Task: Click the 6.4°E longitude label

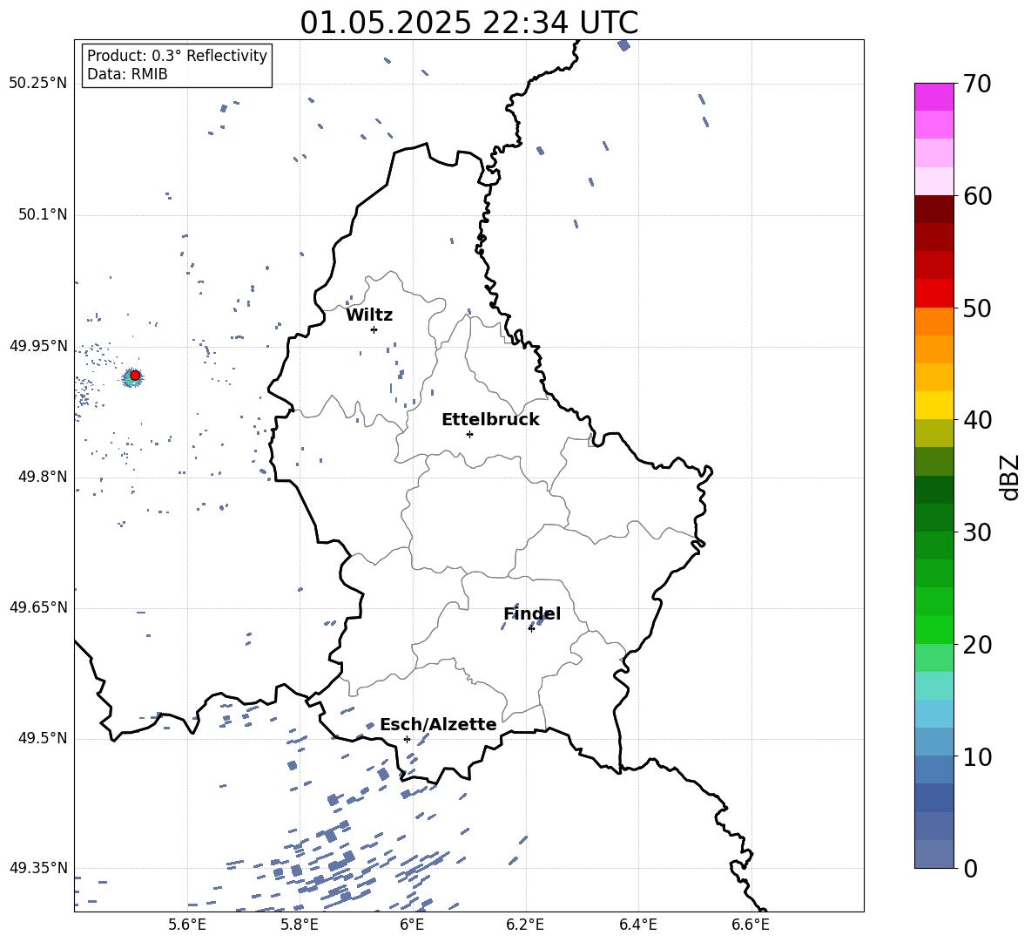Action: [637, 925]
